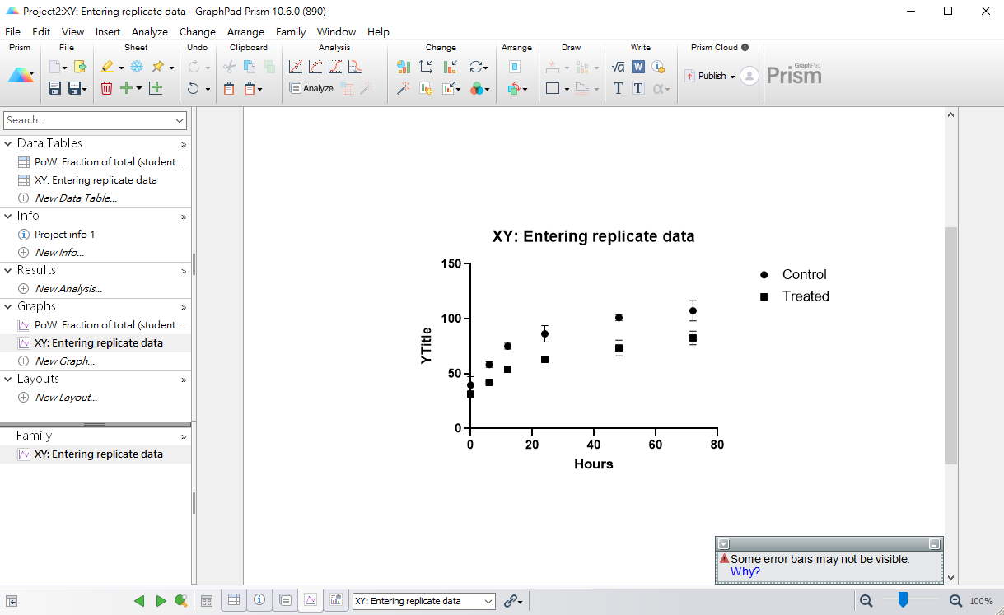1004x615 pixels.
Task: Open the rotate/flip graph dropdown arrow
Action: [487, 68]
